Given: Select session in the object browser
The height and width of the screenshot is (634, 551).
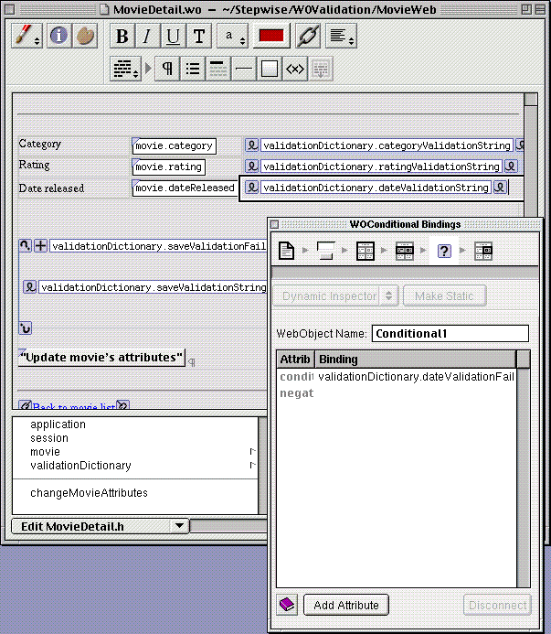Looking at the screenshot, I should click(48, 438).
